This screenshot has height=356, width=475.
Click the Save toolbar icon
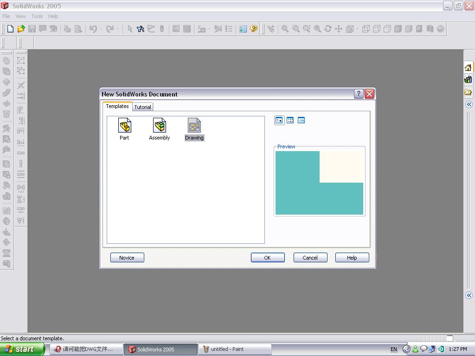pyautogui.click(x=32, y=29)
